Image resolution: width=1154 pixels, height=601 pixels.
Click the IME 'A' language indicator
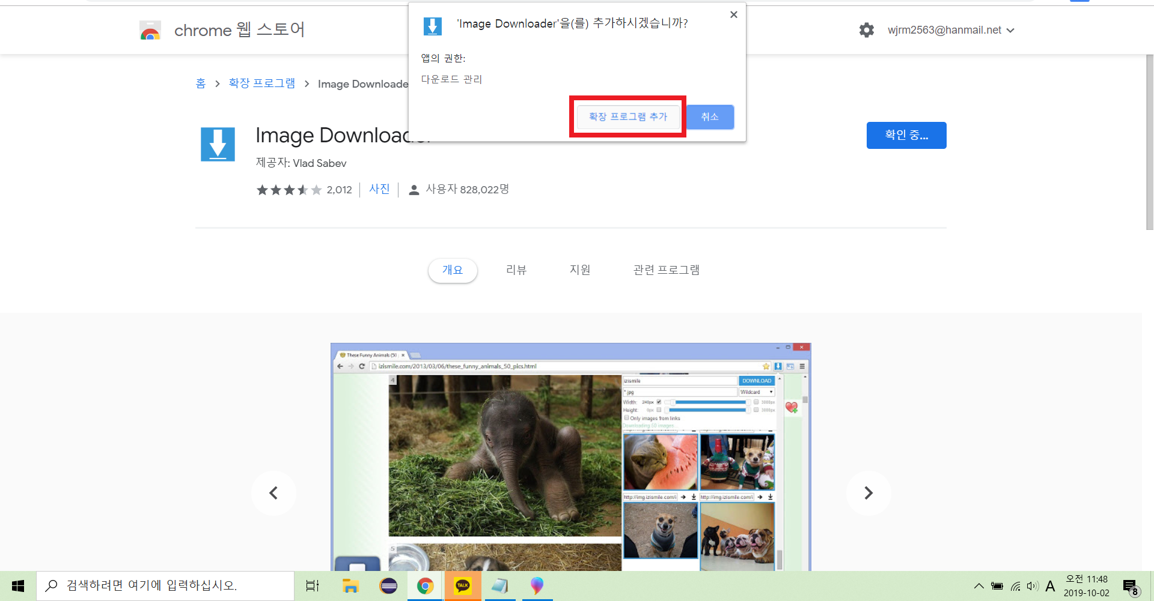[x=1050, y=587]
